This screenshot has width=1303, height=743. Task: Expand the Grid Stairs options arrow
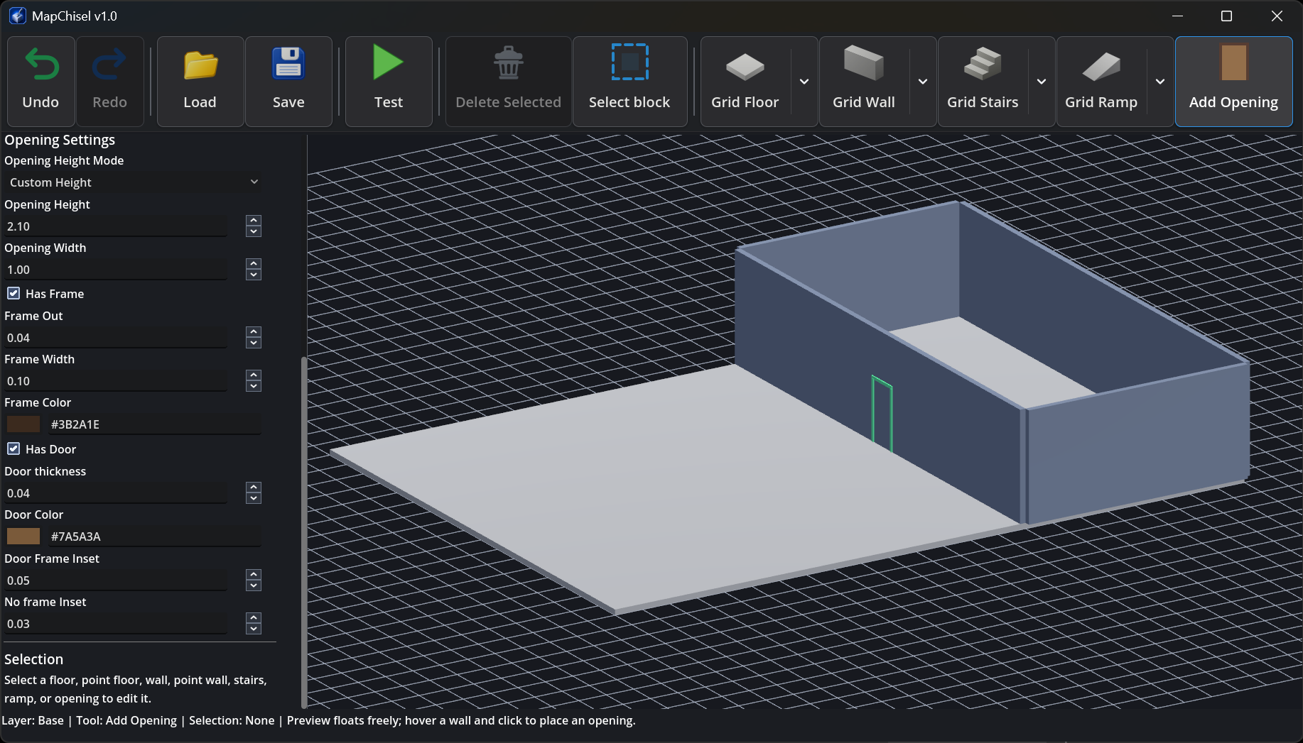(x=1042, y=82)
